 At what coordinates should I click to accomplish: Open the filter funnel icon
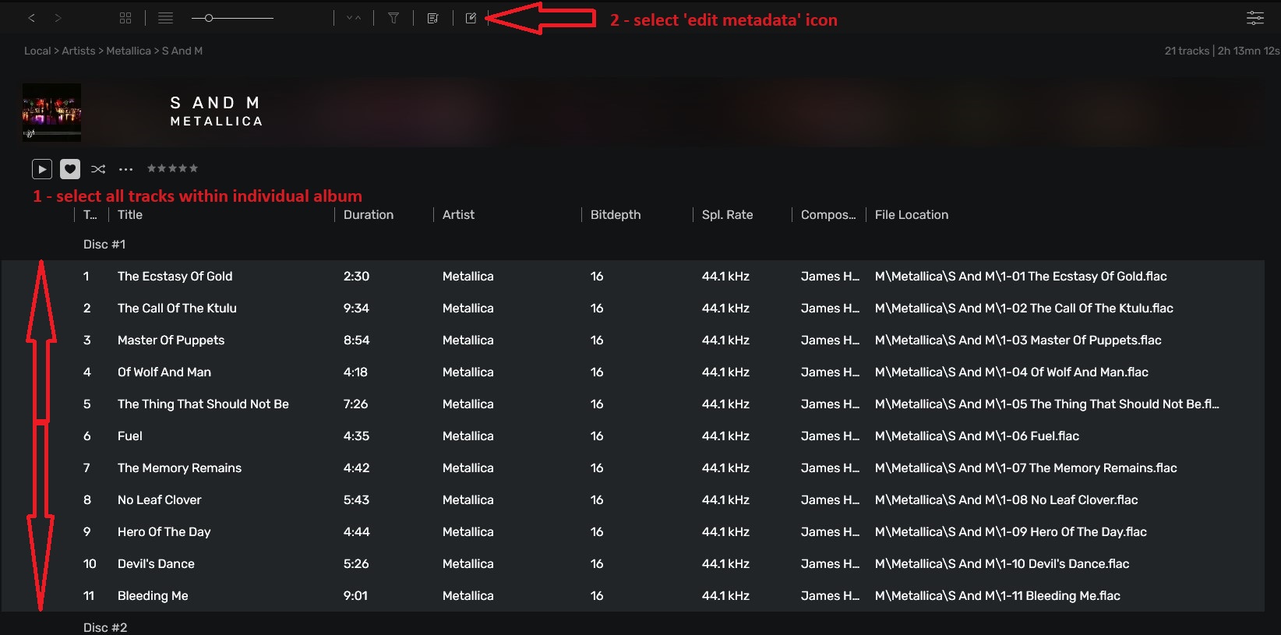point(393,18)
